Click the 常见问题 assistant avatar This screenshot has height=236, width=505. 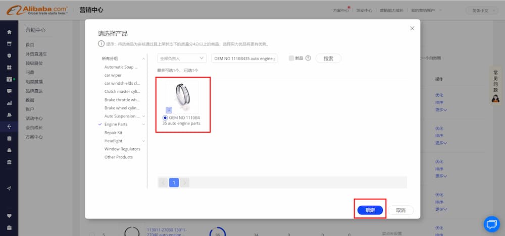(496, 98)
